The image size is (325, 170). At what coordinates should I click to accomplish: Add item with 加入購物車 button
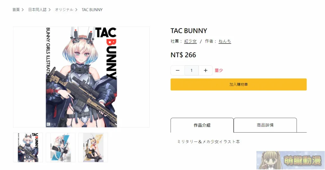pyautogui.click(x=239, y=84)
